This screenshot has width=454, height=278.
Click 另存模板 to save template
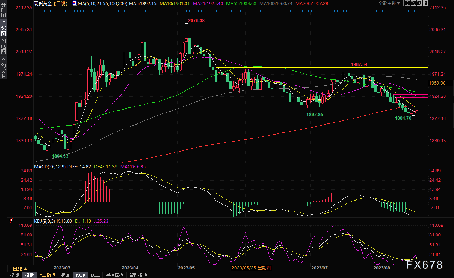114,275
